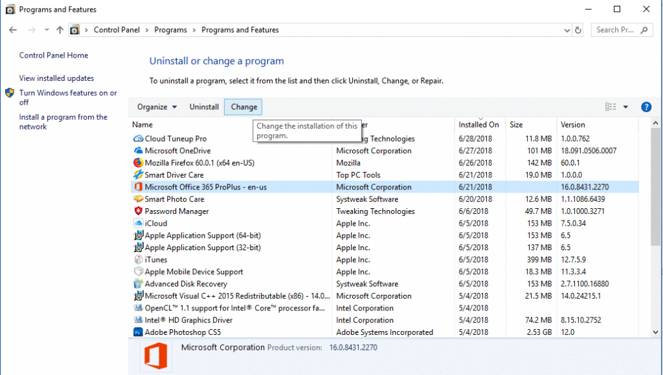
Task: Click the address bar Control Panel icon
Action: pos(74,30)
